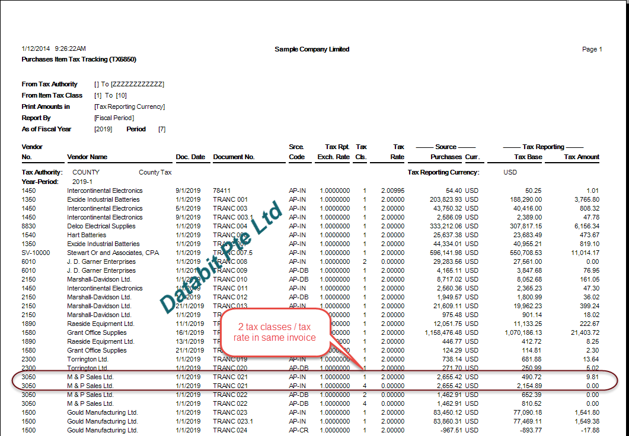Select tax base '77,469.11'
The width and height of the screenshot is (629, 436).
[x=528, y=421]
